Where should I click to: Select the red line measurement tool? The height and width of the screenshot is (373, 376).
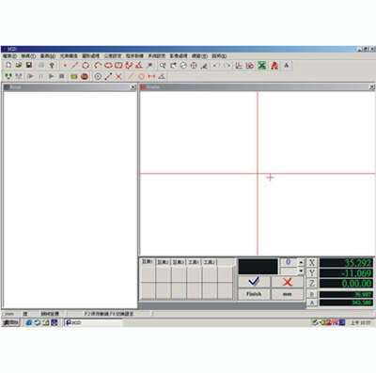click(75, 66)
